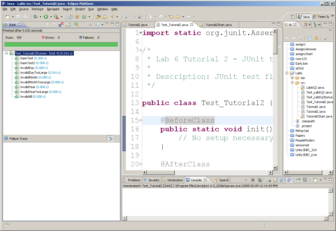Image resolution: width=336 pixels, height=231 pixels.
Task: Toggle Scroll Lock in JUnit view
Action: [x=68, y=25]
